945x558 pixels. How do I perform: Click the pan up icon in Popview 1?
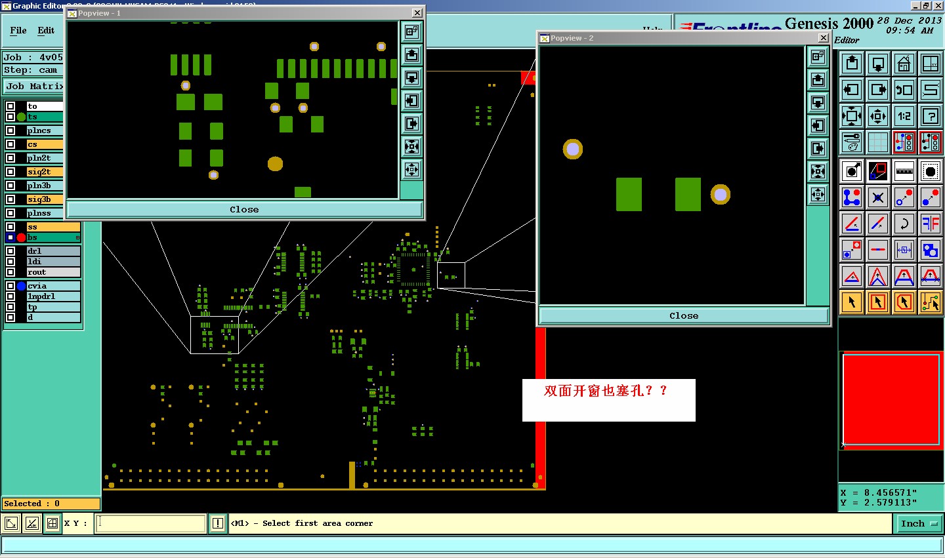coord(412,54)
